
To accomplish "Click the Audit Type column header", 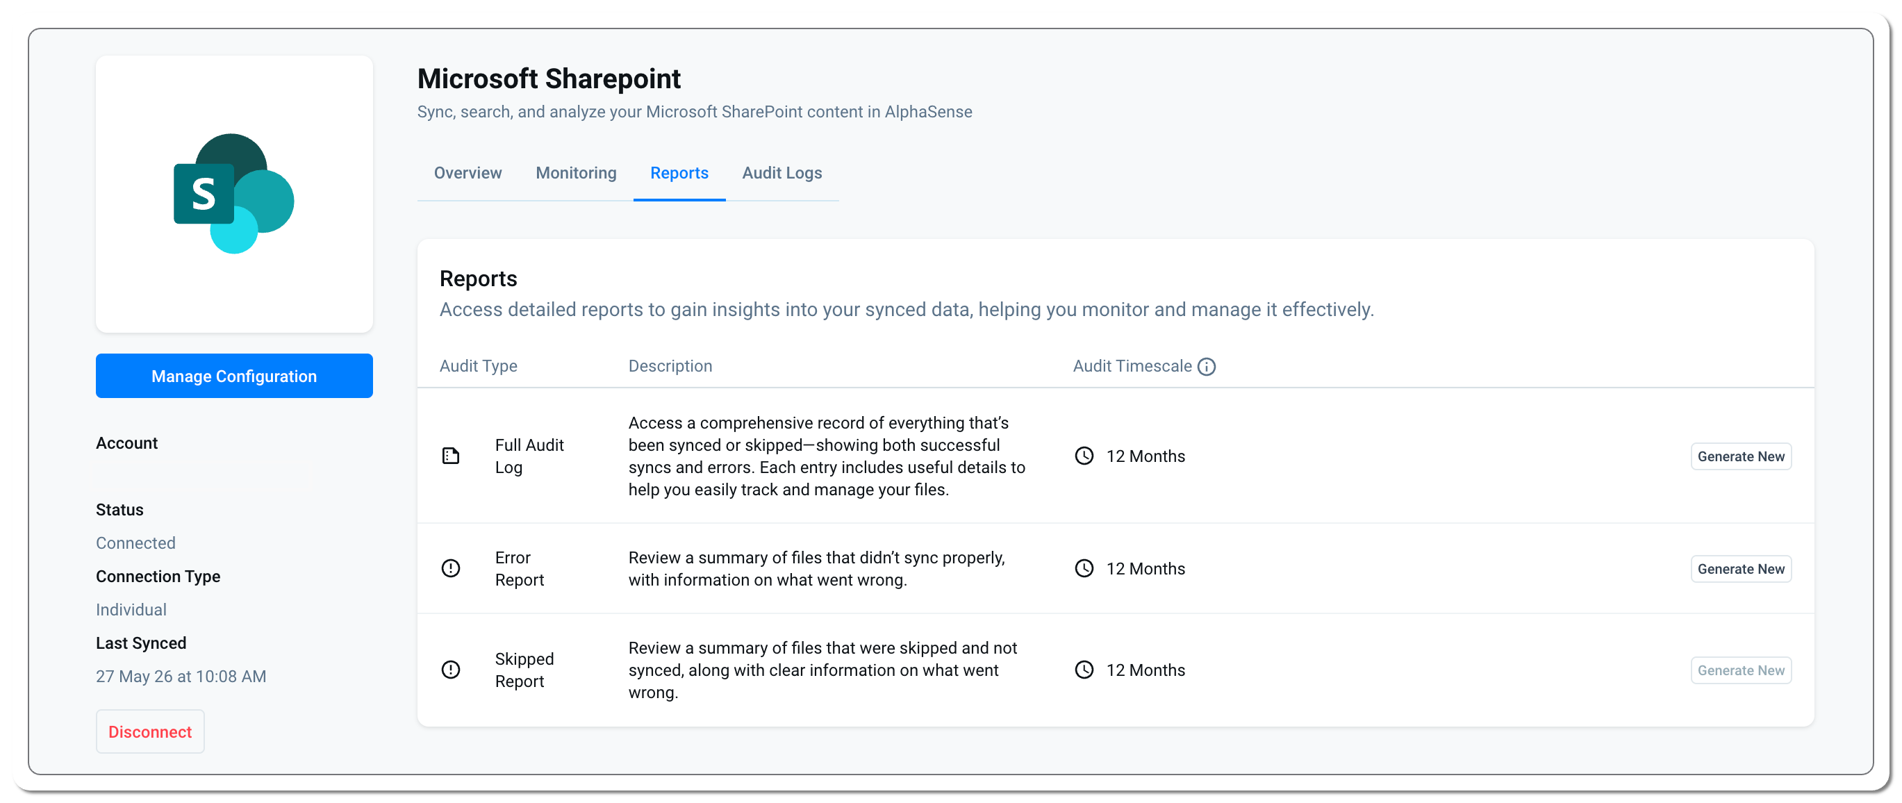I will [479, 366].
